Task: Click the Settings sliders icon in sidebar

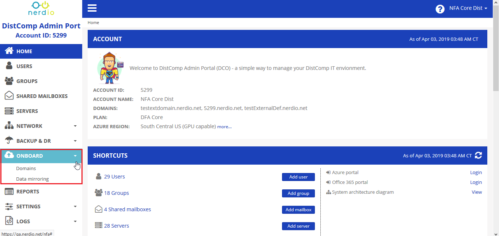Action: coord(9,206)
